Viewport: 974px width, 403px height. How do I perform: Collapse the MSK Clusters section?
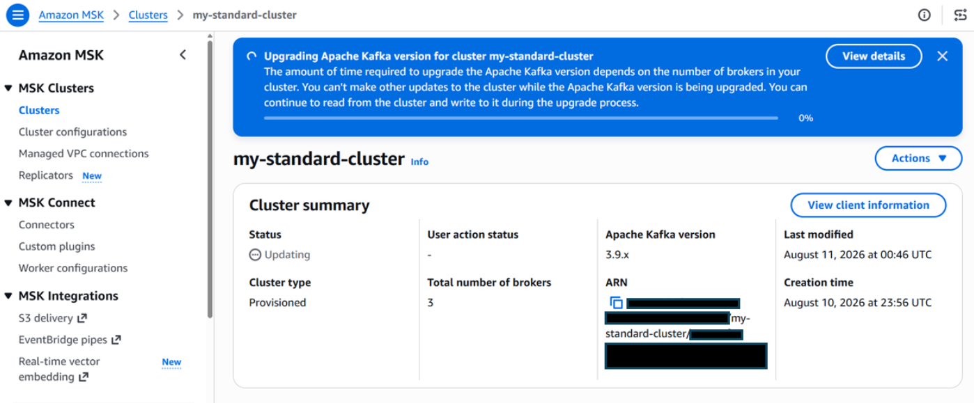8,88
